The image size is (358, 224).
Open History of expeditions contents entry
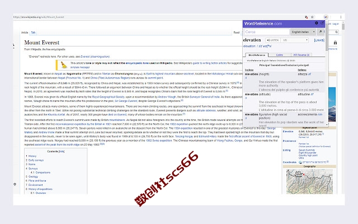pos(40,189)
